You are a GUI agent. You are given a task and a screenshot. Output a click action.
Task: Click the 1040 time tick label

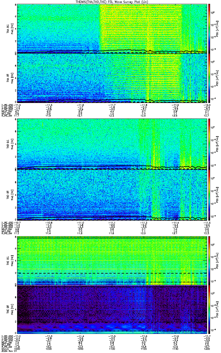[x=80, y=349]
